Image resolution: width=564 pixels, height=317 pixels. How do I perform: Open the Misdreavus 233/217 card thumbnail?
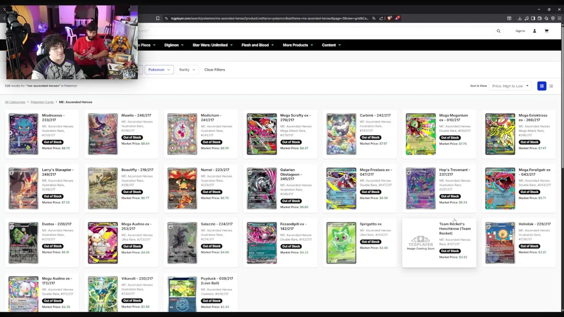coord(23,134)
